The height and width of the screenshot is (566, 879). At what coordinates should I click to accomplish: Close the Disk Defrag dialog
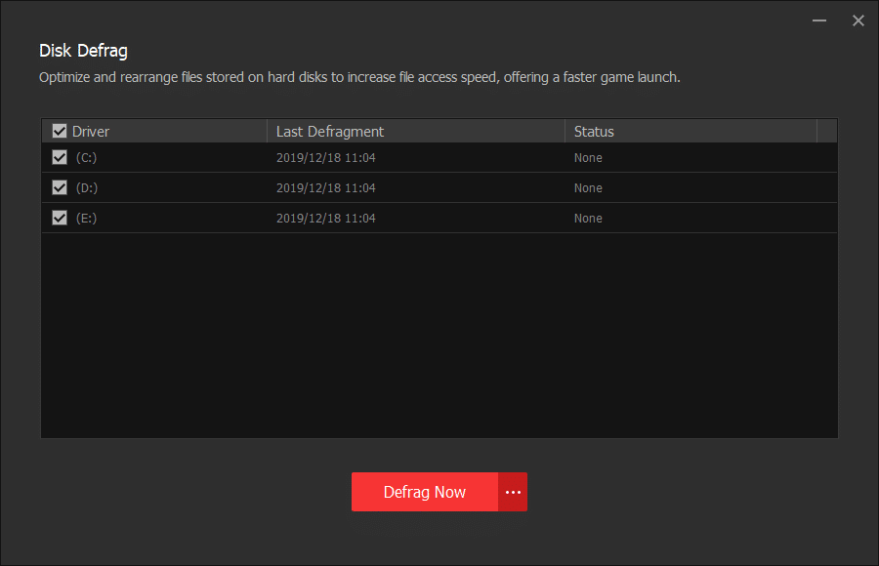[858, 20]
